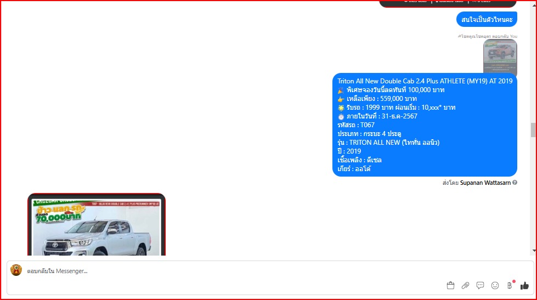Open the replied red truck thumbnail
537x300 pixels.
click(x=500, y=56)
